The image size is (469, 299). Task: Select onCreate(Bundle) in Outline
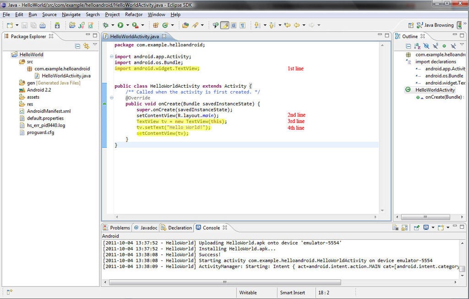(x=443, y=97)
